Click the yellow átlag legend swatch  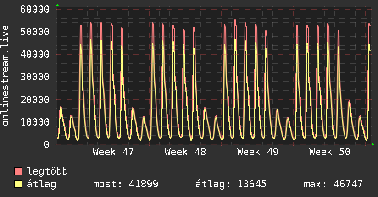(x=18, y=184)
